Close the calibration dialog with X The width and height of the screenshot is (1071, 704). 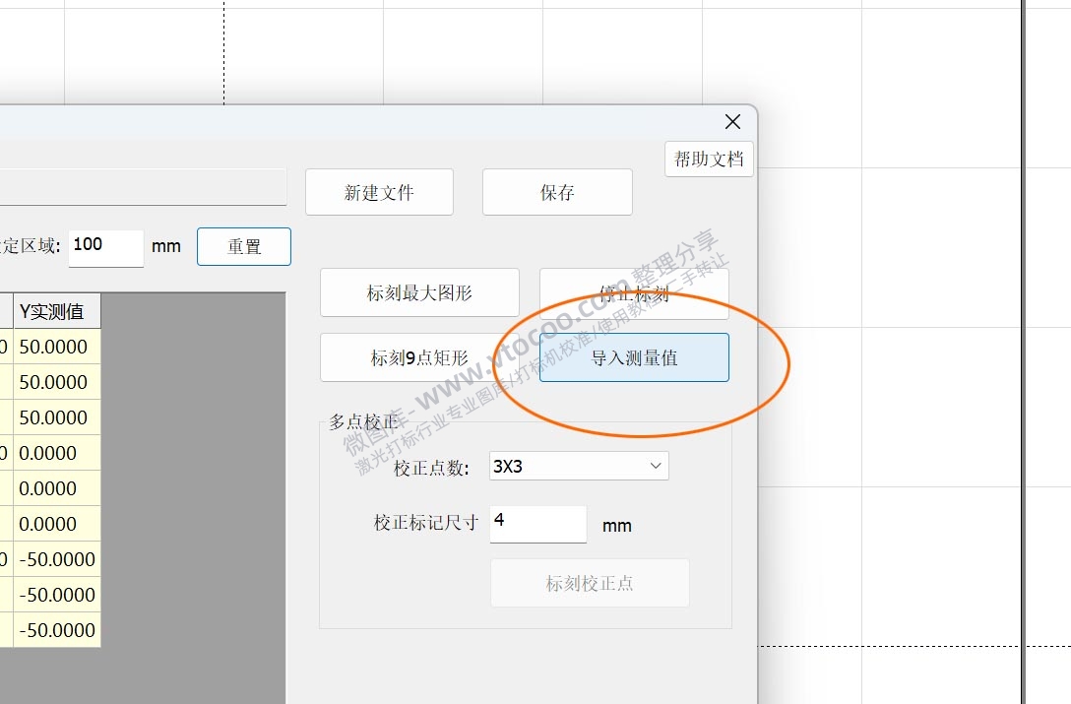(x=731, y=121)
